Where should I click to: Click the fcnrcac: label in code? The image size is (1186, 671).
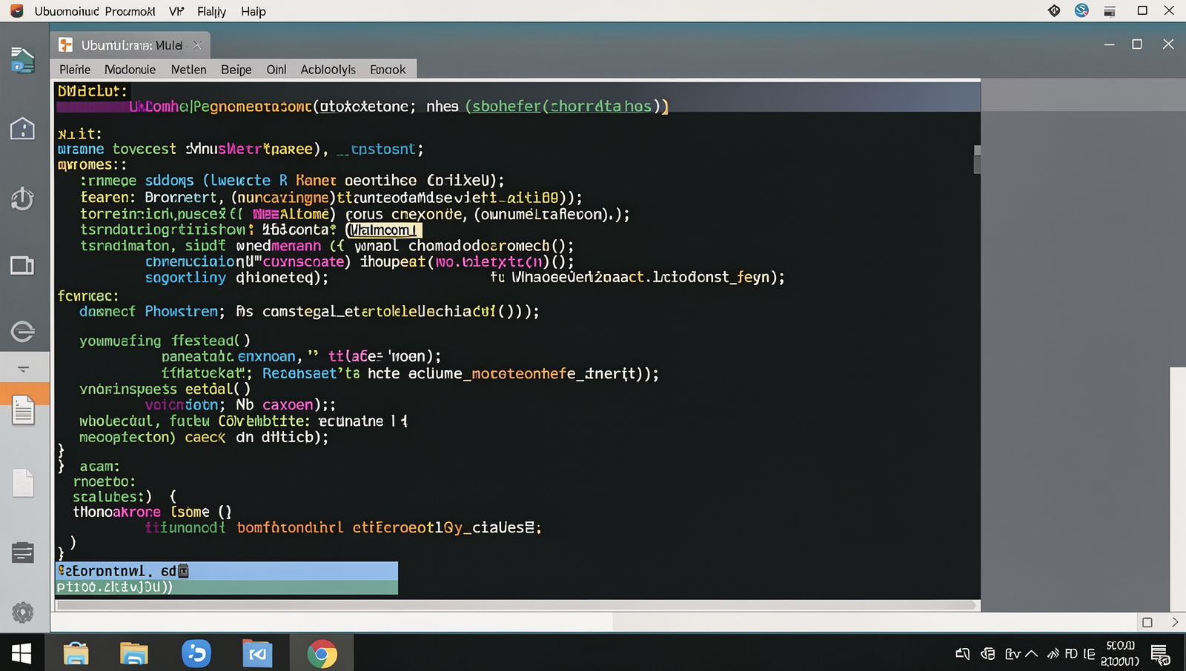click(x=88, y=296)
